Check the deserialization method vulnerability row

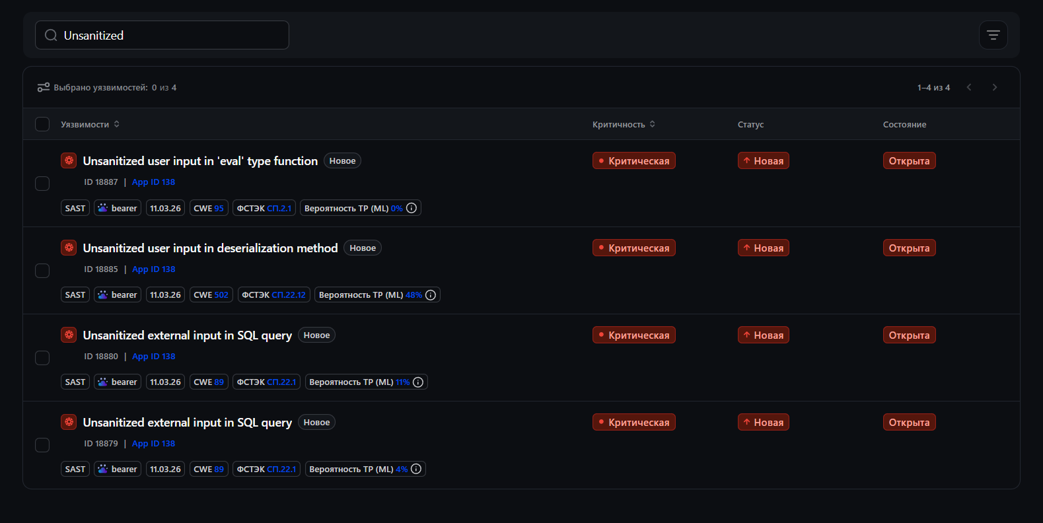42,271
